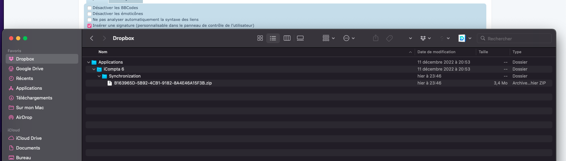Open the Dropbox toolbar menu
This screenshot has width=566, height=161.
tap(425, 38)
